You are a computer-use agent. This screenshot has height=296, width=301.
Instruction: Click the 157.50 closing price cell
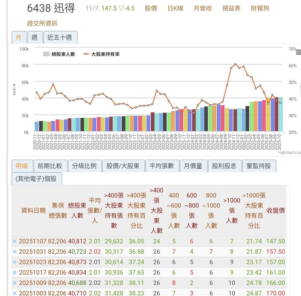tap(276, 251)
